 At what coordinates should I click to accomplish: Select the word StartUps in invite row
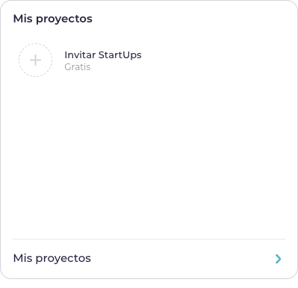[x=120, y=55]
